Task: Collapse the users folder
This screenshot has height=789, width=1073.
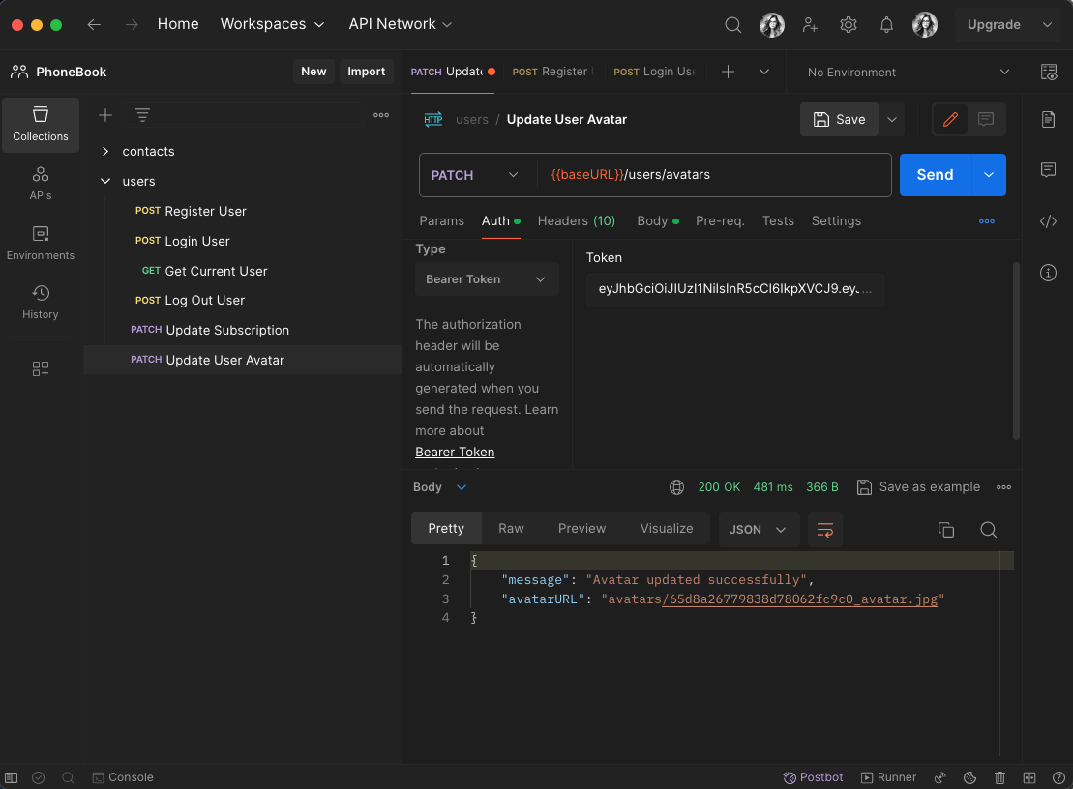Action: point(105,181)
